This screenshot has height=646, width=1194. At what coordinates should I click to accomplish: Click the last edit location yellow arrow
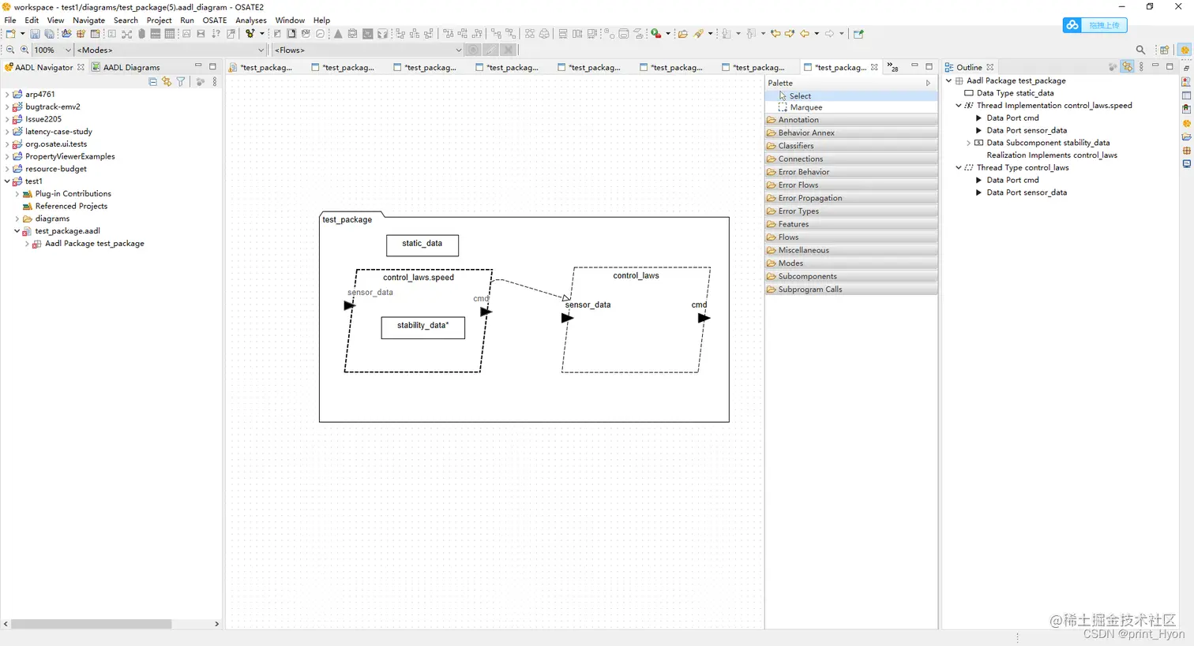775,34
